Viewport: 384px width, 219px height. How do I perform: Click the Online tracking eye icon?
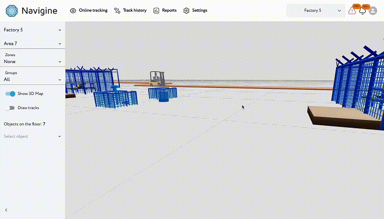73,10
